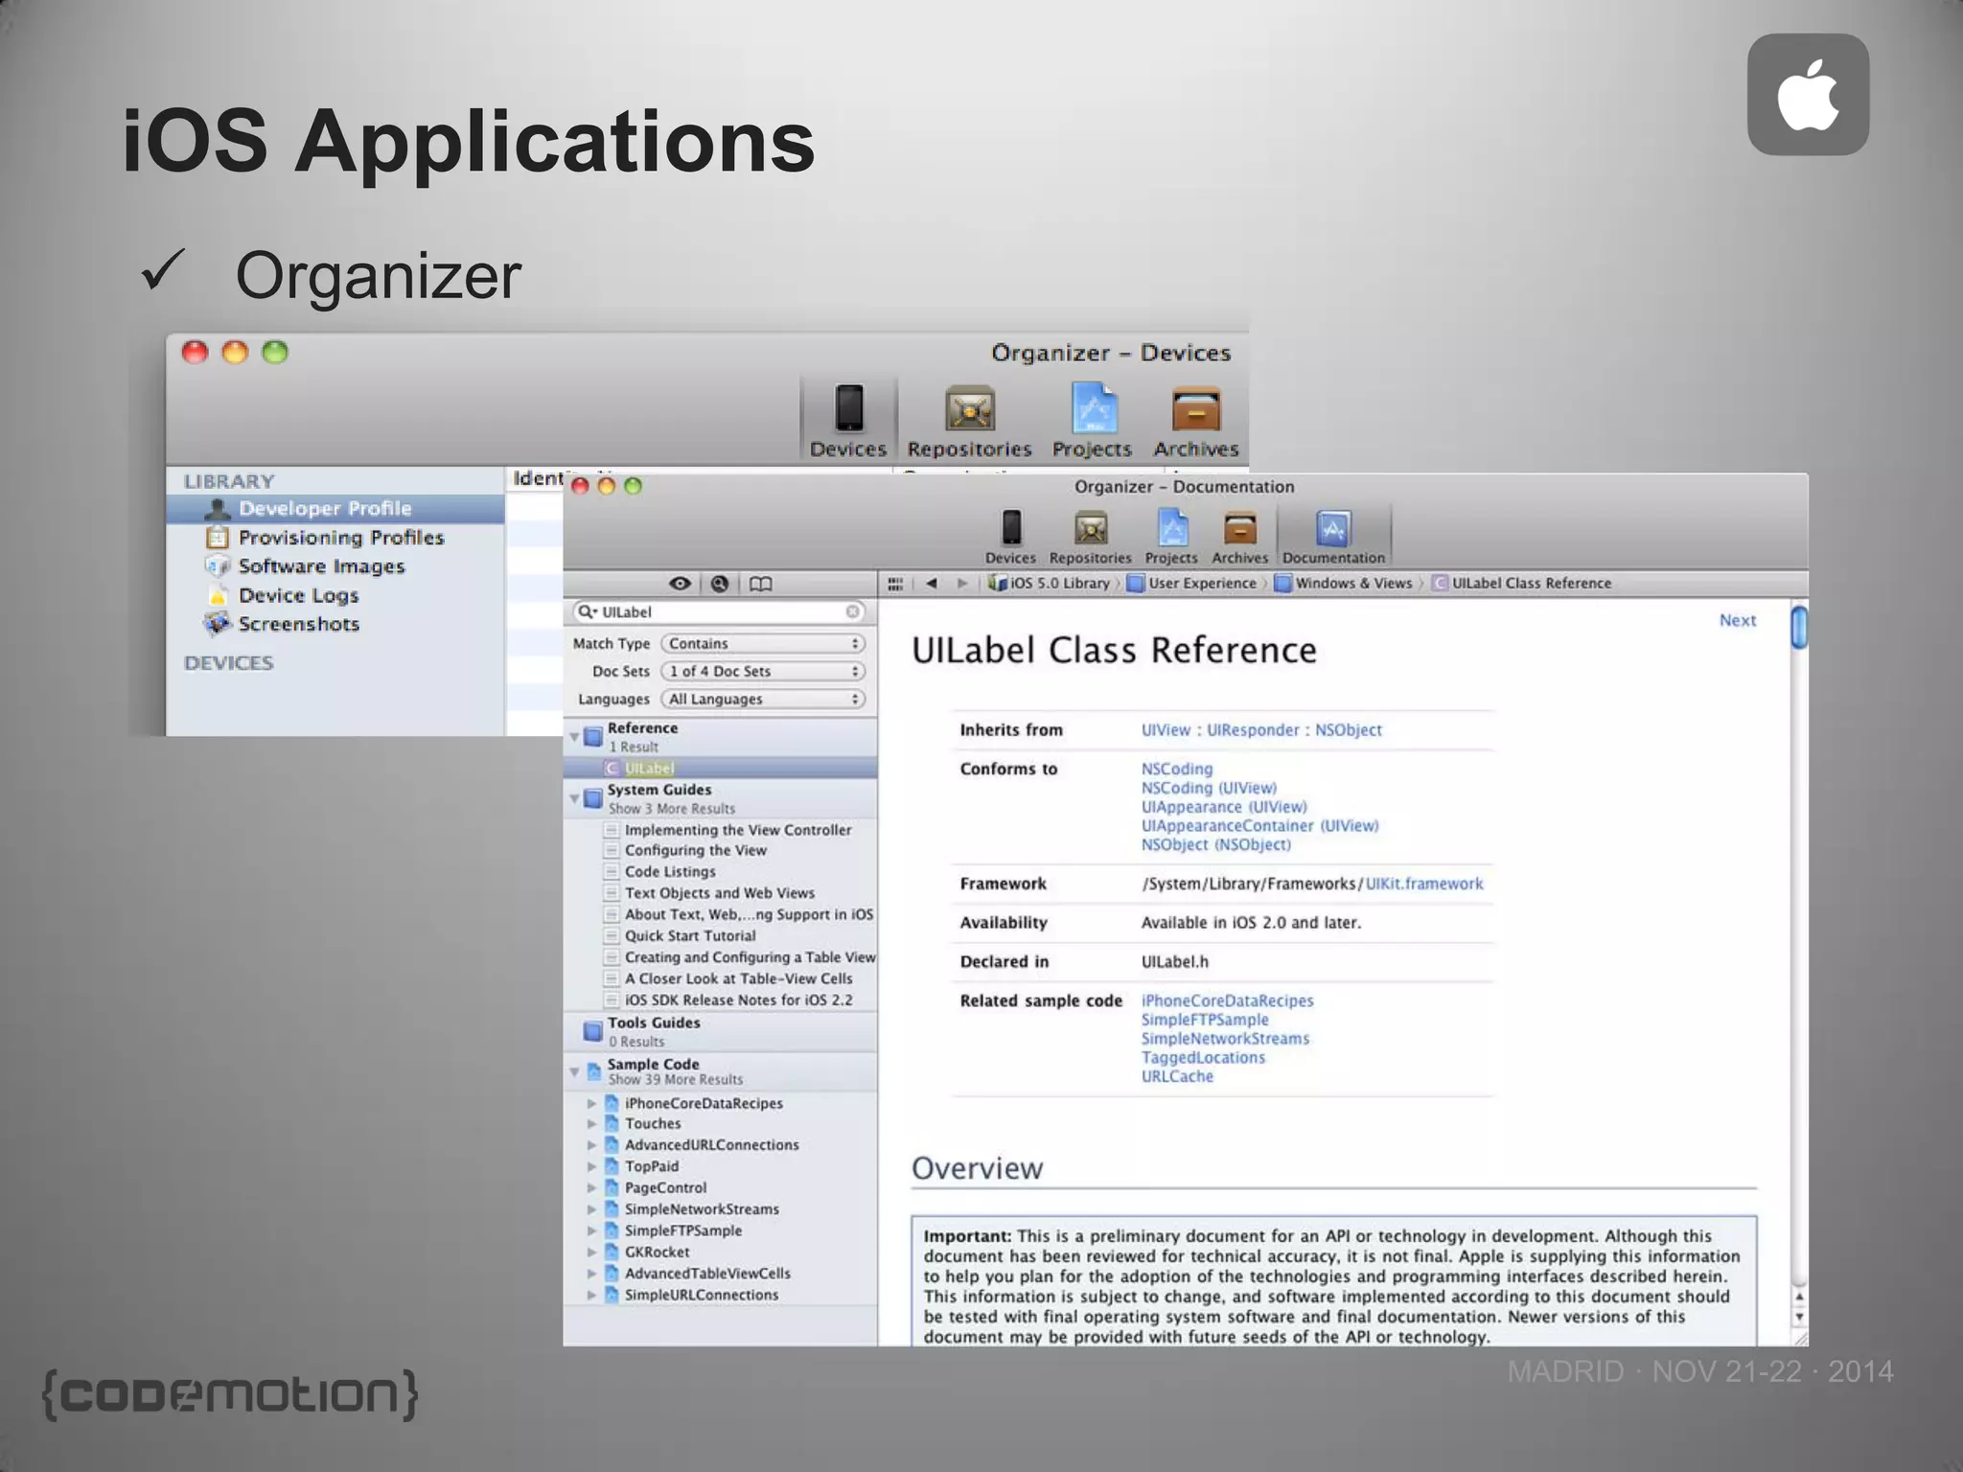
Task: Open the Match Type Contains dropdown
Action: 763,643
